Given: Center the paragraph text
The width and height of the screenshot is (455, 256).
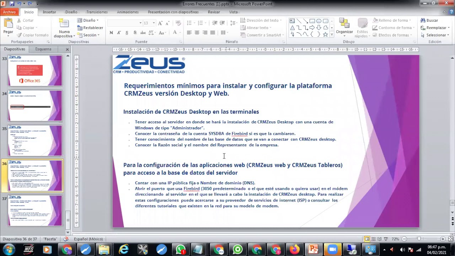Looking at the screenshot, I should tap(197, 33).
